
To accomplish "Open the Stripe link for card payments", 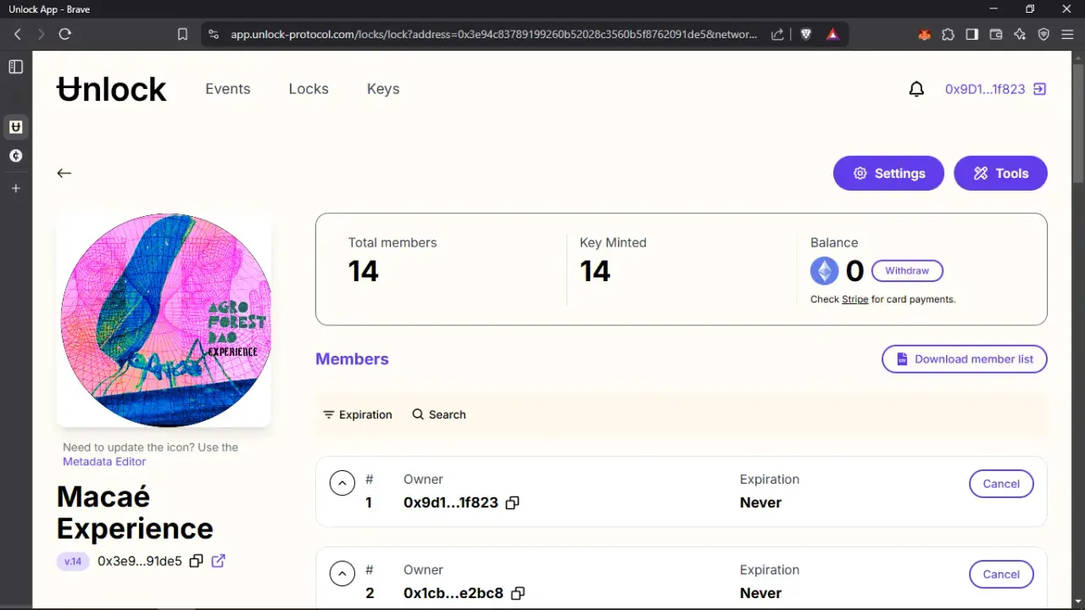I will [854, 299].
